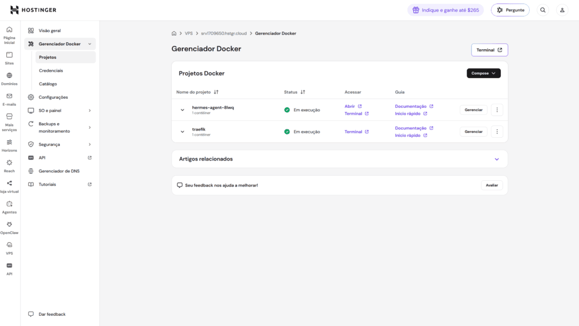Go to srv1709650.hstgr.cloud breadcrumb

click(224, 33)
